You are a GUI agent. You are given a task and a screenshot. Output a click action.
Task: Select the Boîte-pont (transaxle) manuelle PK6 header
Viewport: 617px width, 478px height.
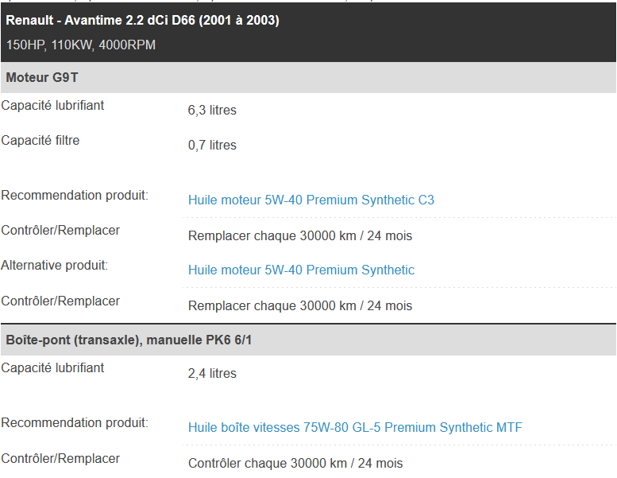pyautogui.click(x=129, y=340)
